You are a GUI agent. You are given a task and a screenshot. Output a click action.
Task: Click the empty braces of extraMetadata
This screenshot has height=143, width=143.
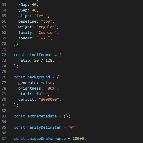[x=66, y=116]
